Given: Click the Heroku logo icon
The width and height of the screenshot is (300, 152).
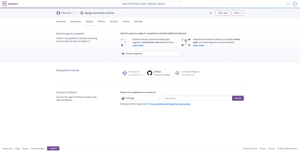Looking at the screenshot, I should (x=4, y=4).
